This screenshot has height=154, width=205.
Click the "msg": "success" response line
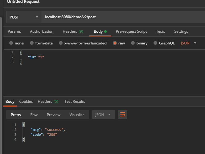pyautogui.click(x=48, y=130)
